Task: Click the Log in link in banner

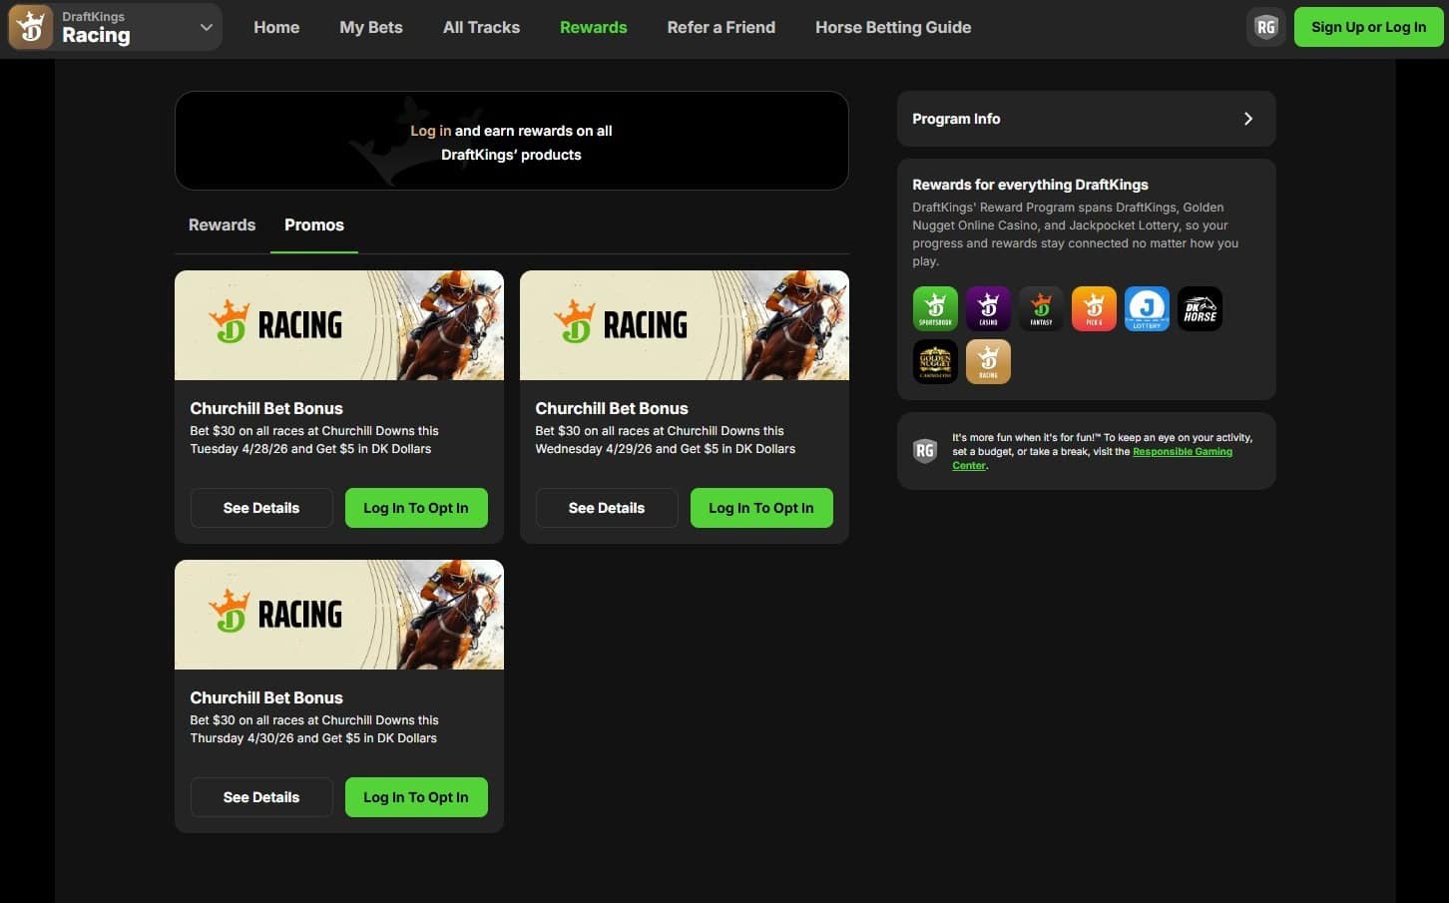Action: pyautogui.click(x=430, y=131)
